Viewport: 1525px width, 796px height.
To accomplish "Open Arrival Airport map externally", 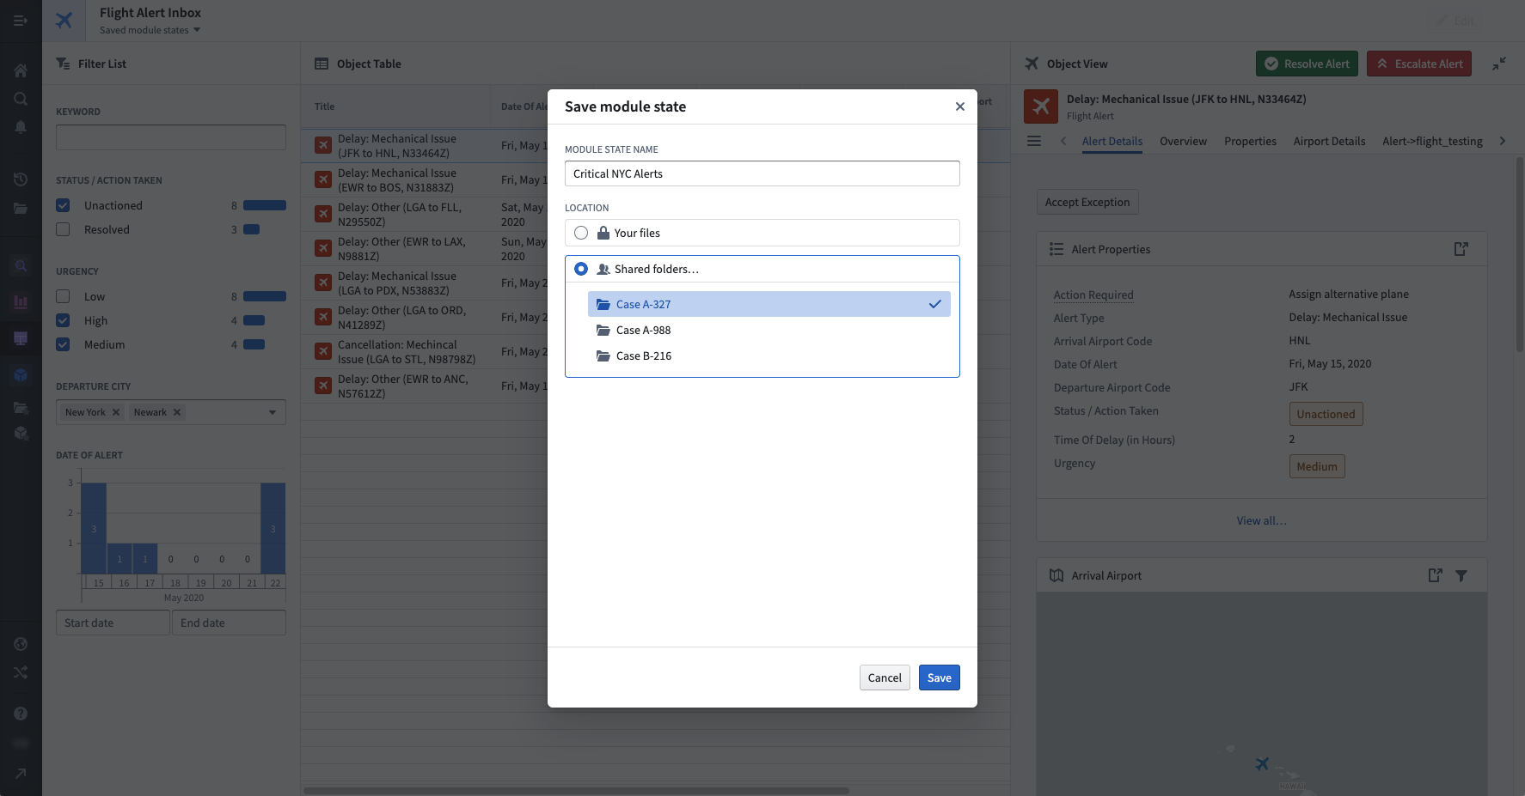I will point(1435,575).
